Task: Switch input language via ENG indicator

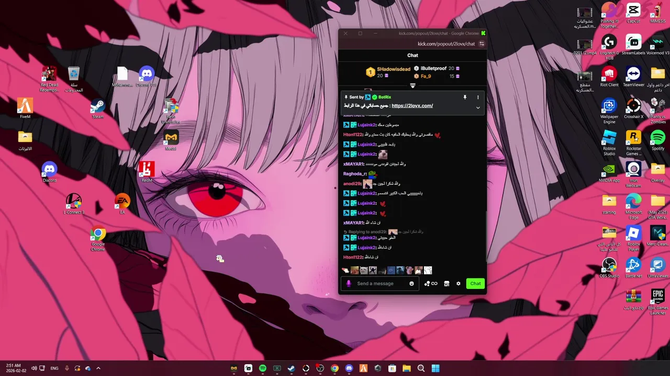Action: tap(54, 368)
